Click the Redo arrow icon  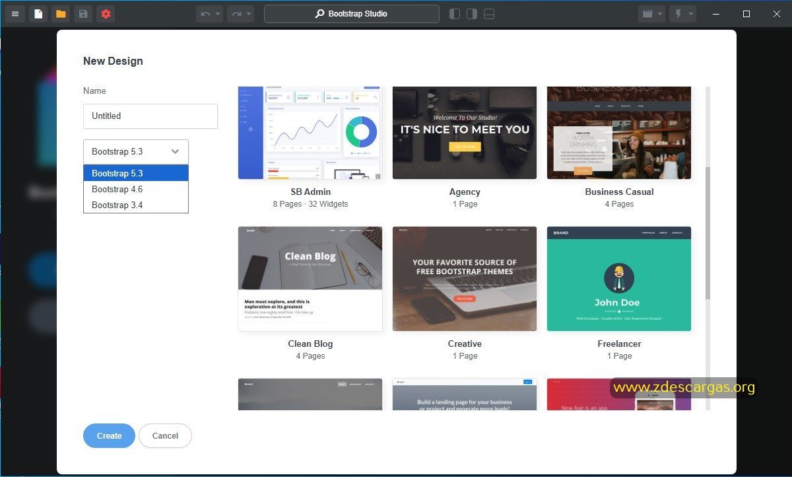[236, 14]
